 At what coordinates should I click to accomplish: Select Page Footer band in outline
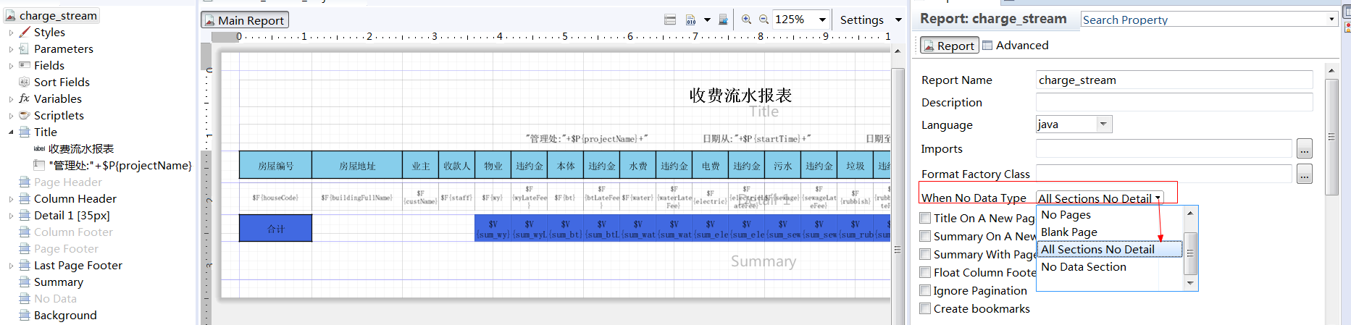66,249
